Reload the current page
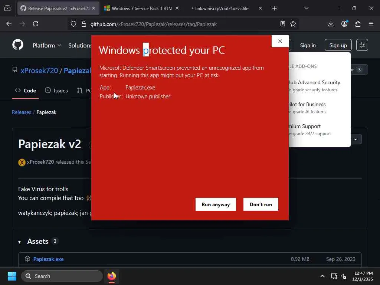This screenshot has width=380, height=285. [x=36, y=24]
